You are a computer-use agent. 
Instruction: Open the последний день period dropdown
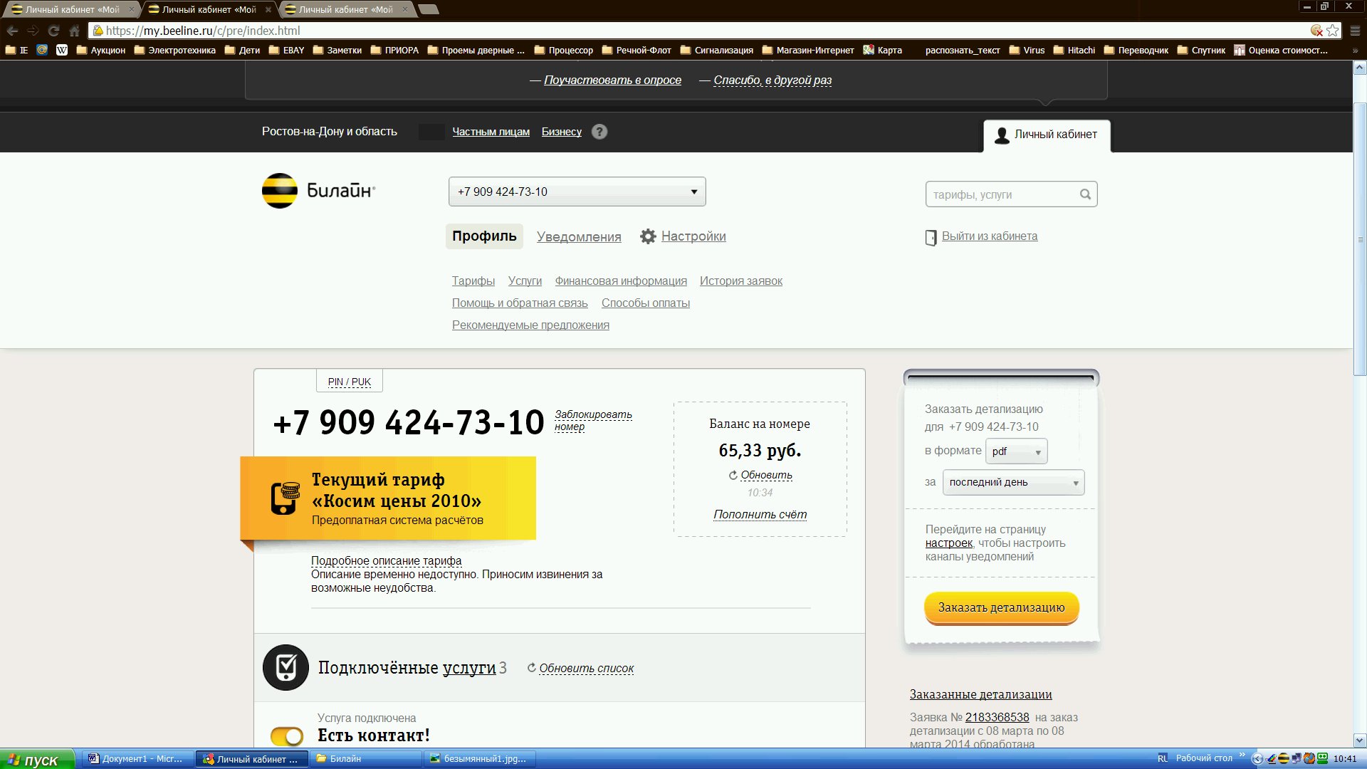pos(1014,482)
